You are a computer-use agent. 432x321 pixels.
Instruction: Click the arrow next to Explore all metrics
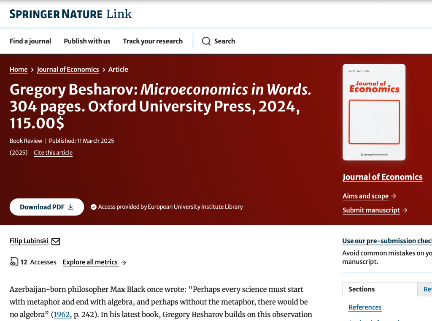(x=124, y=263)
